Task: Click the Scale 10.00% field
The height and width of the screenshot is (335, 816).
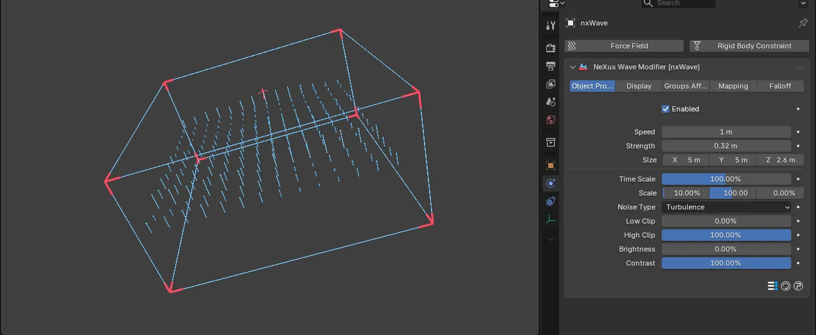Action: tap(686, 193)
